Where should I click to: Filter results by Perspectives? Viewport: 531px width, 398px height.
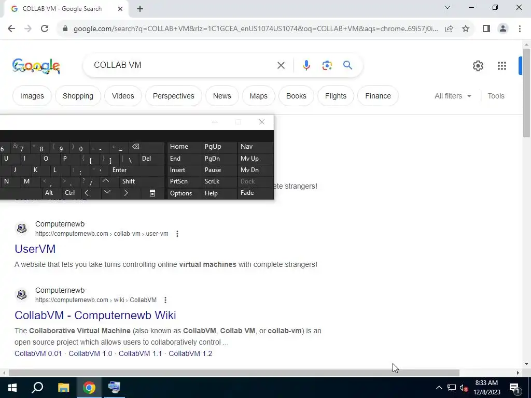point(173,96)
